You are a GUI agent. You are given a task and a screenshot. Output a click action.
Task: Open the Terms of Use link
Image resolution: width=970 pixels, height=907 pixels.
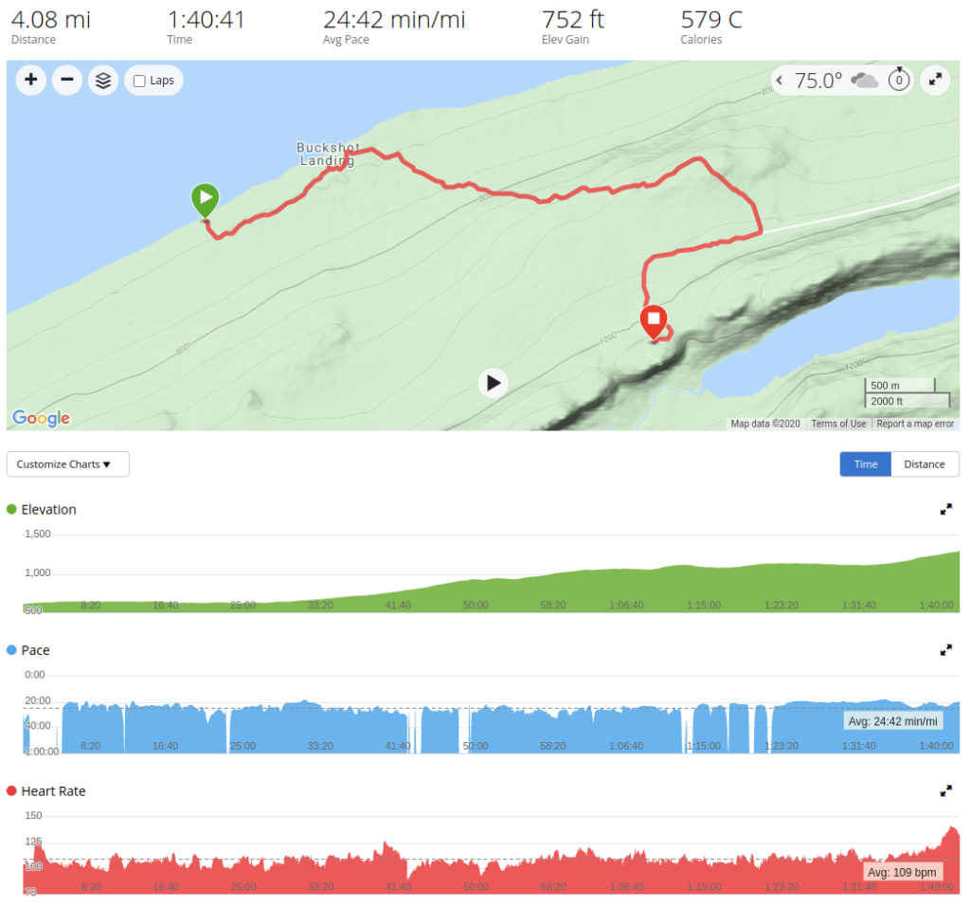[838, 424]
